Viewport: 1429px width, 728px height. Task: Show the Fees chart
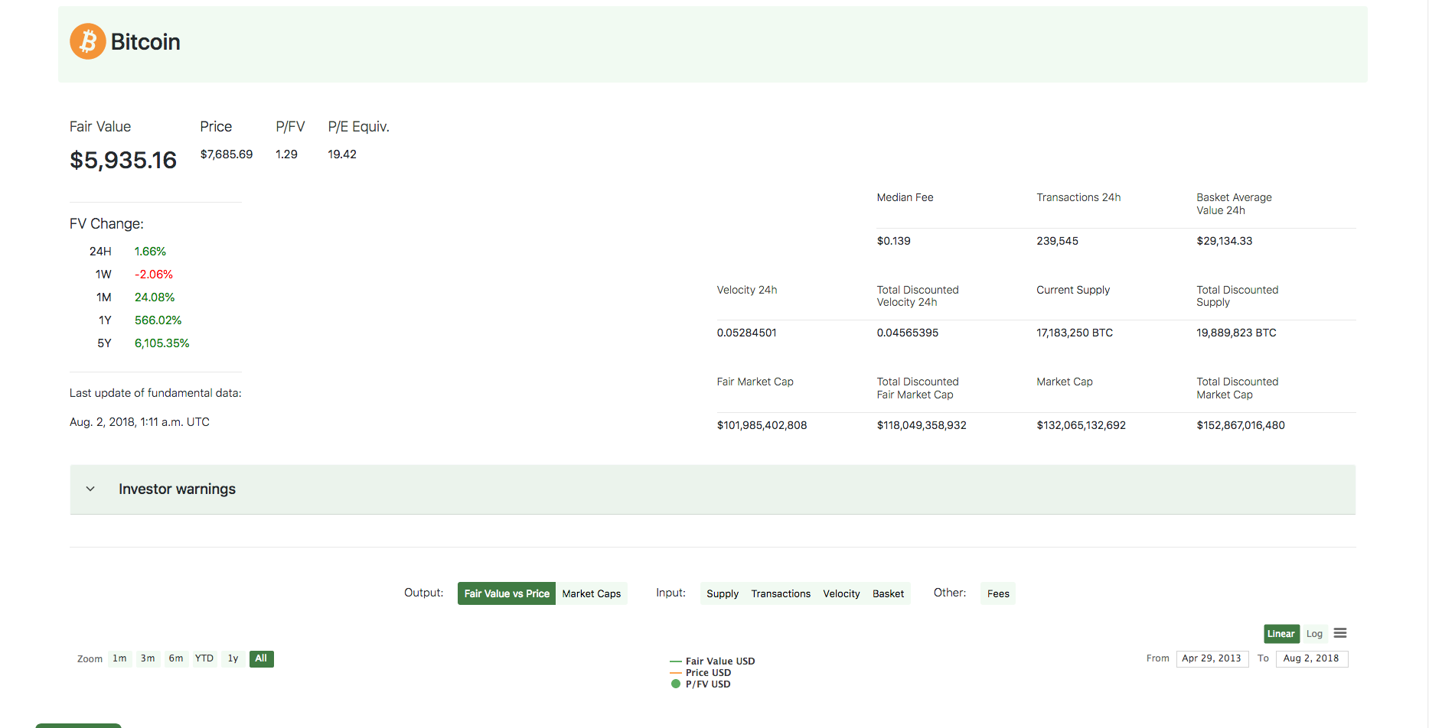(998, 593)
